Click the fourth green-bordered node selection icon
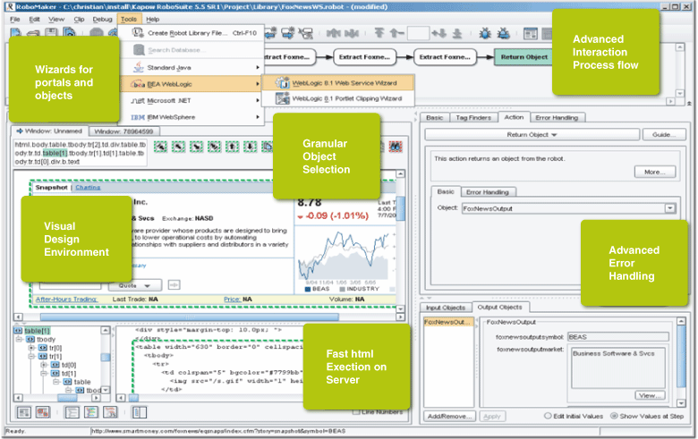Viewport: 698px width, 439px height. point(215,147)
